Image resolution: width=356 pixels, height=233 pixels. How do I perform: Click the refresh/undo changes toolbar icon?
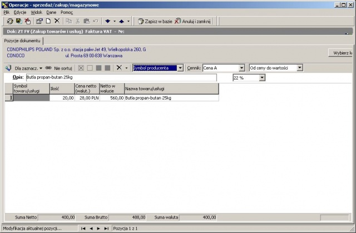click(x=9, y=21)
